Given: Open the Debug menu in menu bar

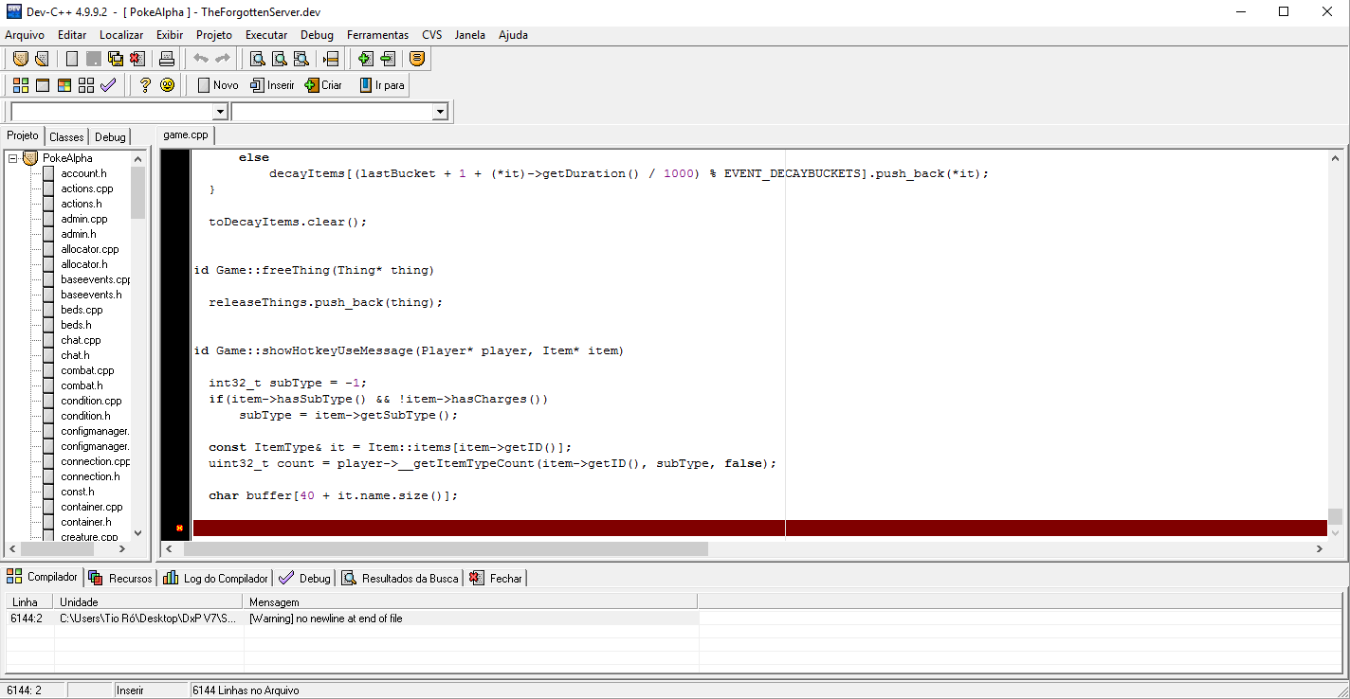Looking at the screenshot, I should pos(317,35).
